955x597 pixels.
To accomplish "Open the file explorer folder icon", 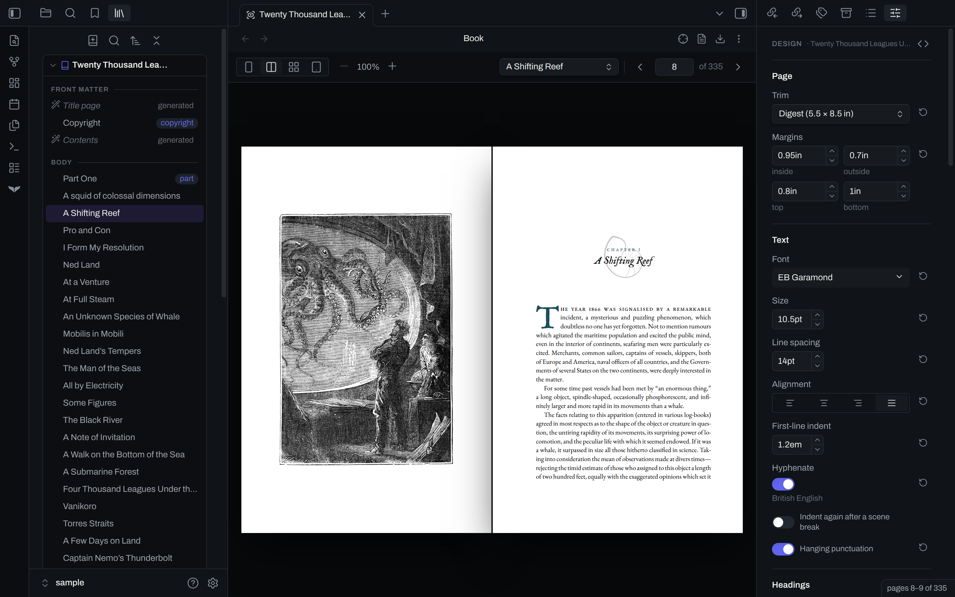I will (x=46, y=13).
